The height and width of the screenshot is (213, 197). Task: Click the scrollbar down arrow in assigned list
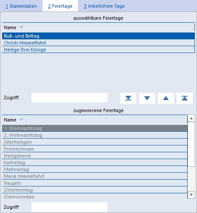191,195
